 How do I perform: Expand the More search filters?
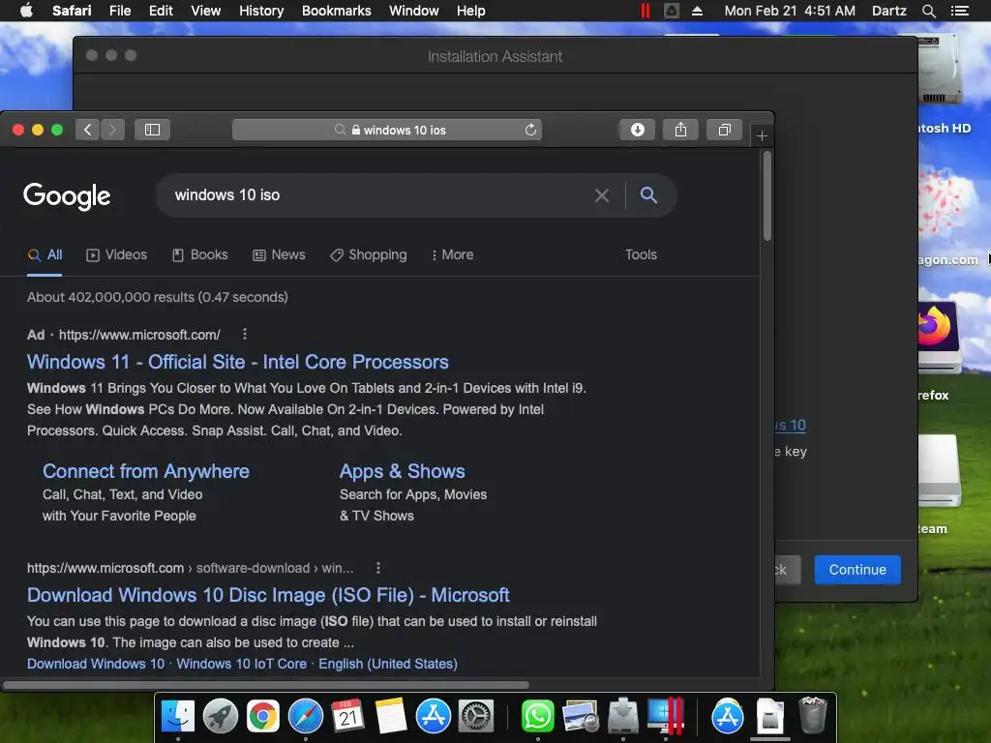click(x=452, y=254)
